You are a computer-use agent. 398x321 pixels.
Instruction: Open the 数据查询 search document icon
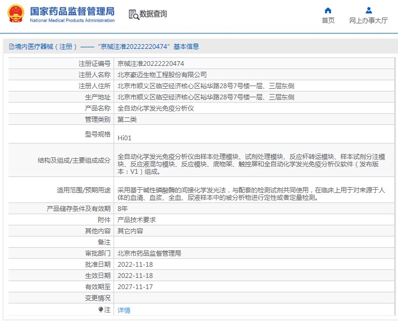pyautogui.click(x=134, y=14)
